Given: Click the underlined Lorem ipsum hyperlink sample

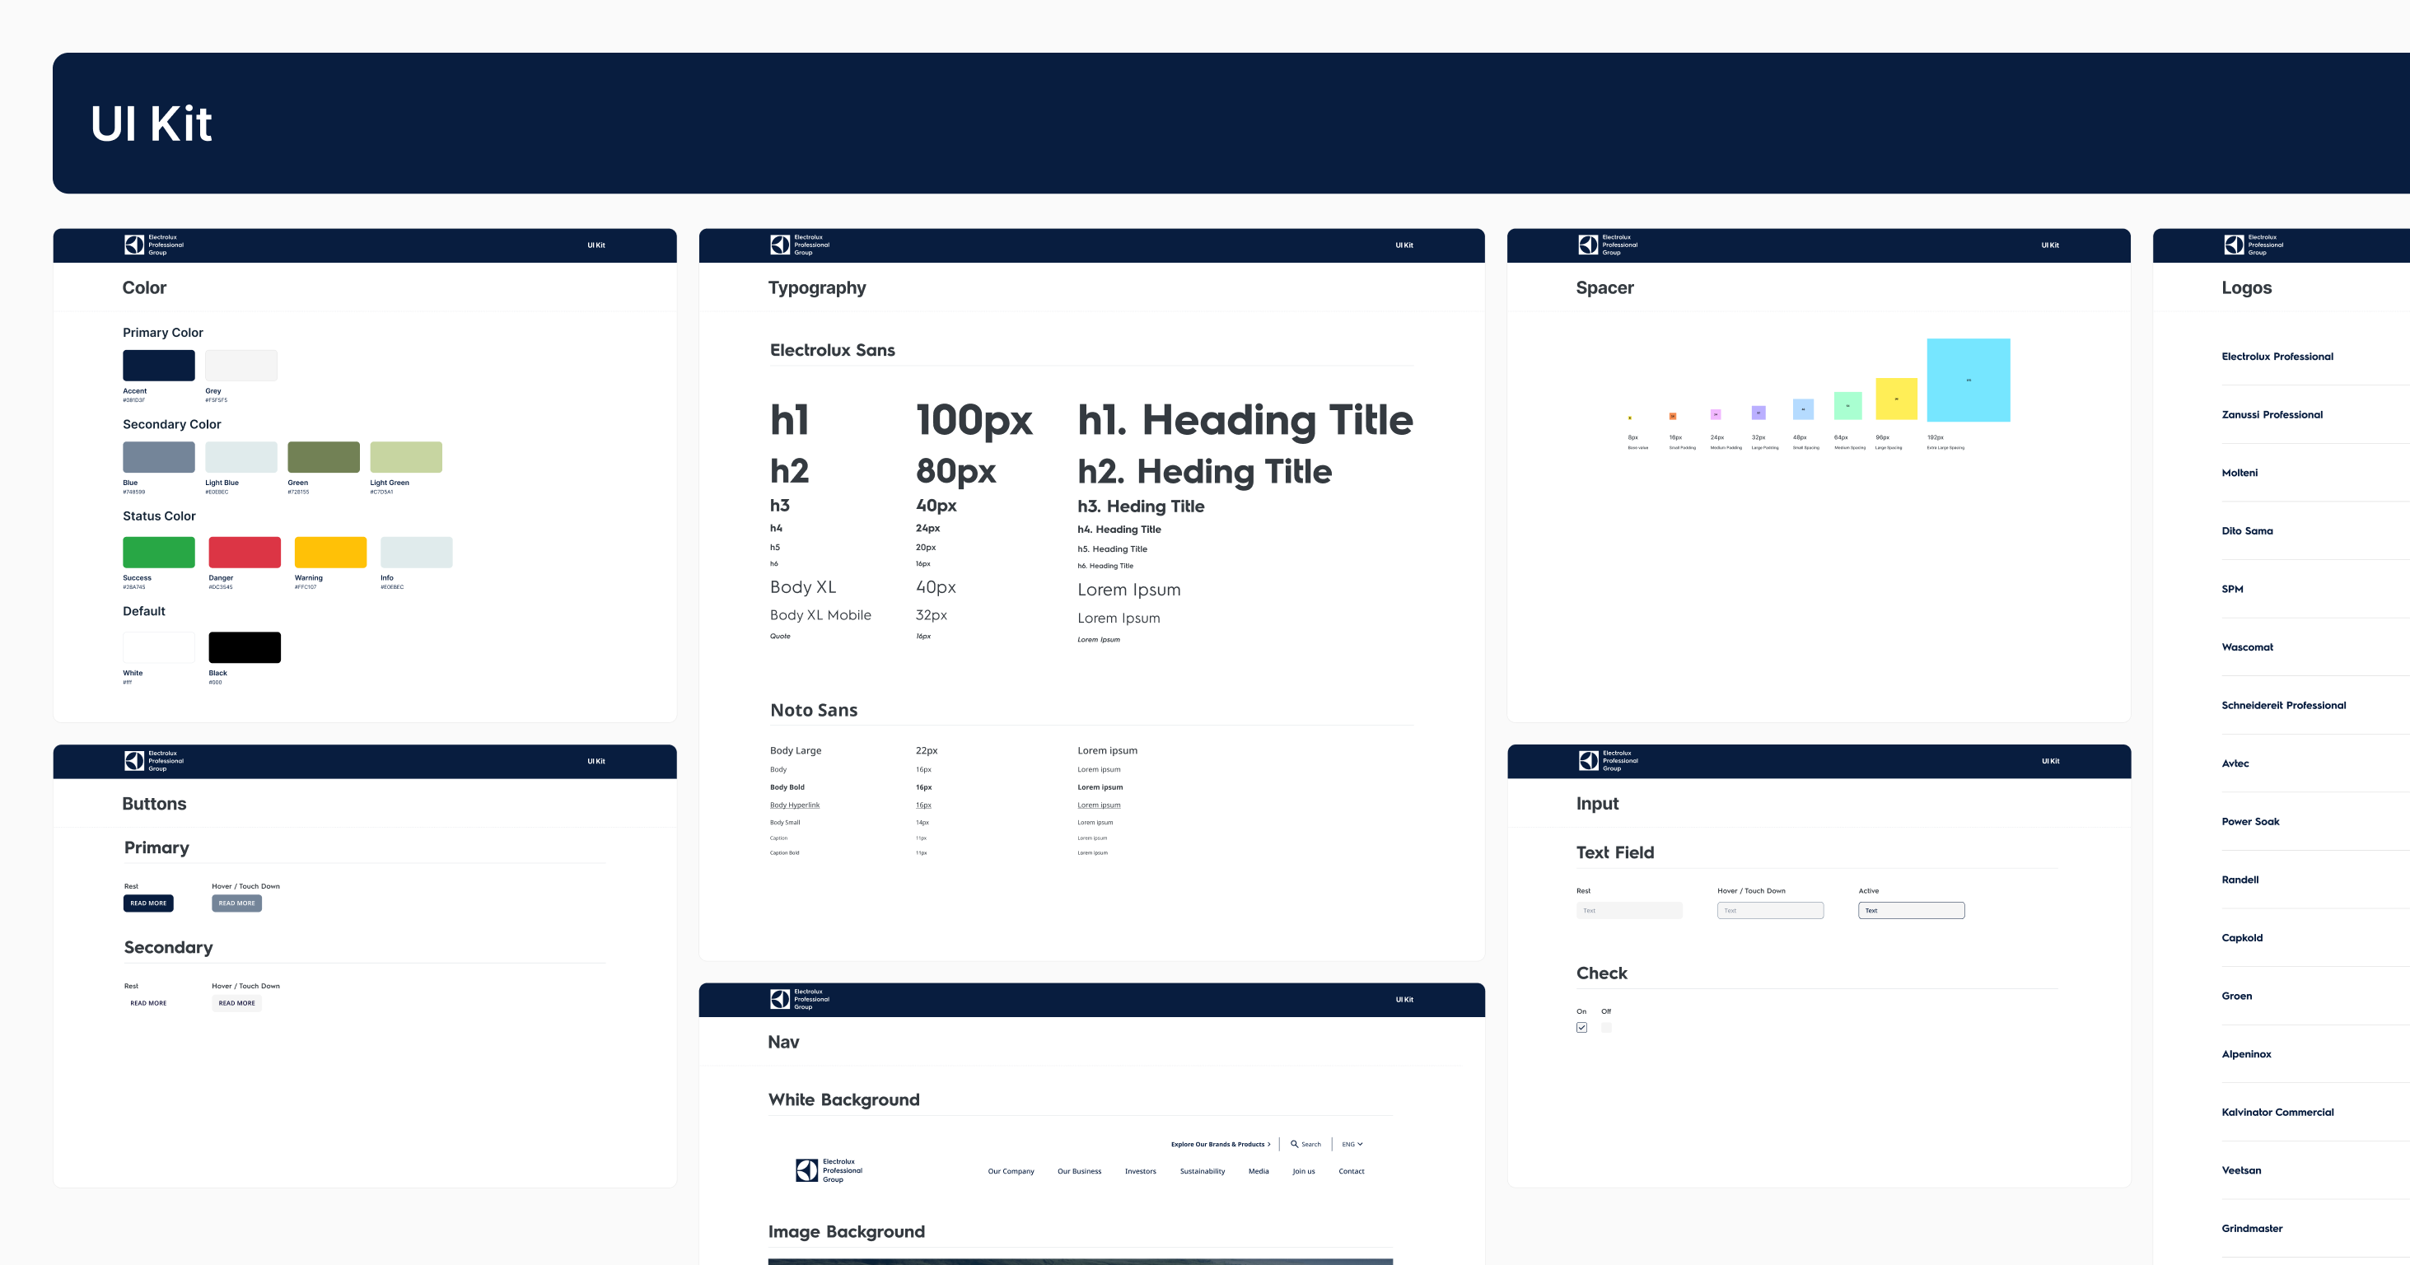Looking at the screenshot, I should pyautogui.click(x=1100, y=805).
